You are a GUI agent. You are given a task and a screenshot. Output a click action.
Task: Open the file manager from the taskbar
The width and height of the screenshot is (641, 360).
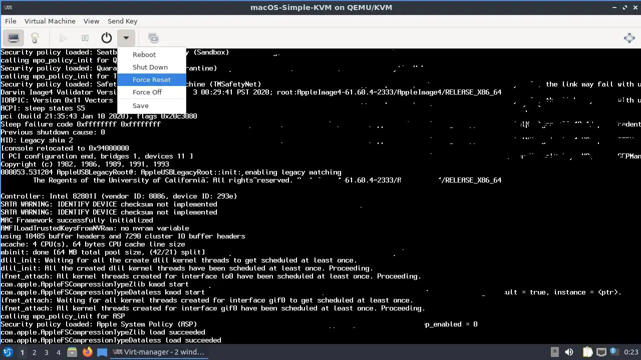(72, 352)
